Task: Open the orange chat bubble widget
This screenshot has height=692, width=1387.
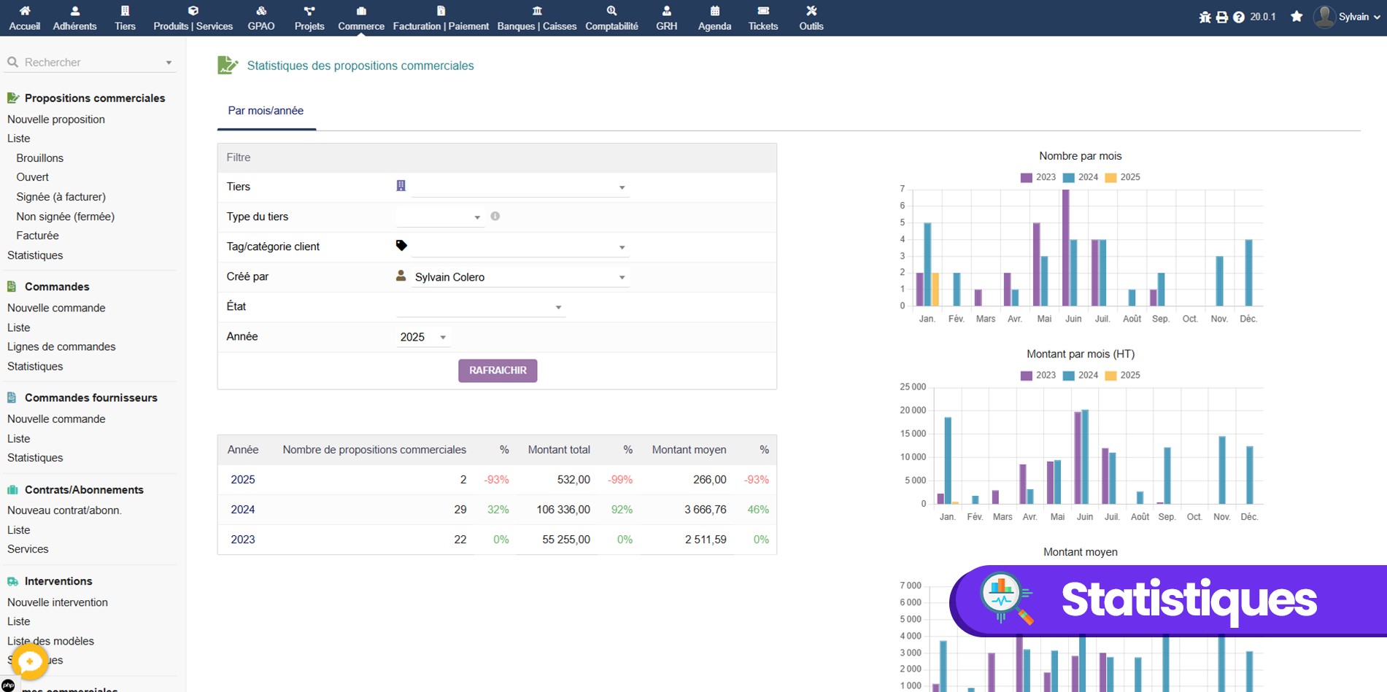Action: coord(30,661)
